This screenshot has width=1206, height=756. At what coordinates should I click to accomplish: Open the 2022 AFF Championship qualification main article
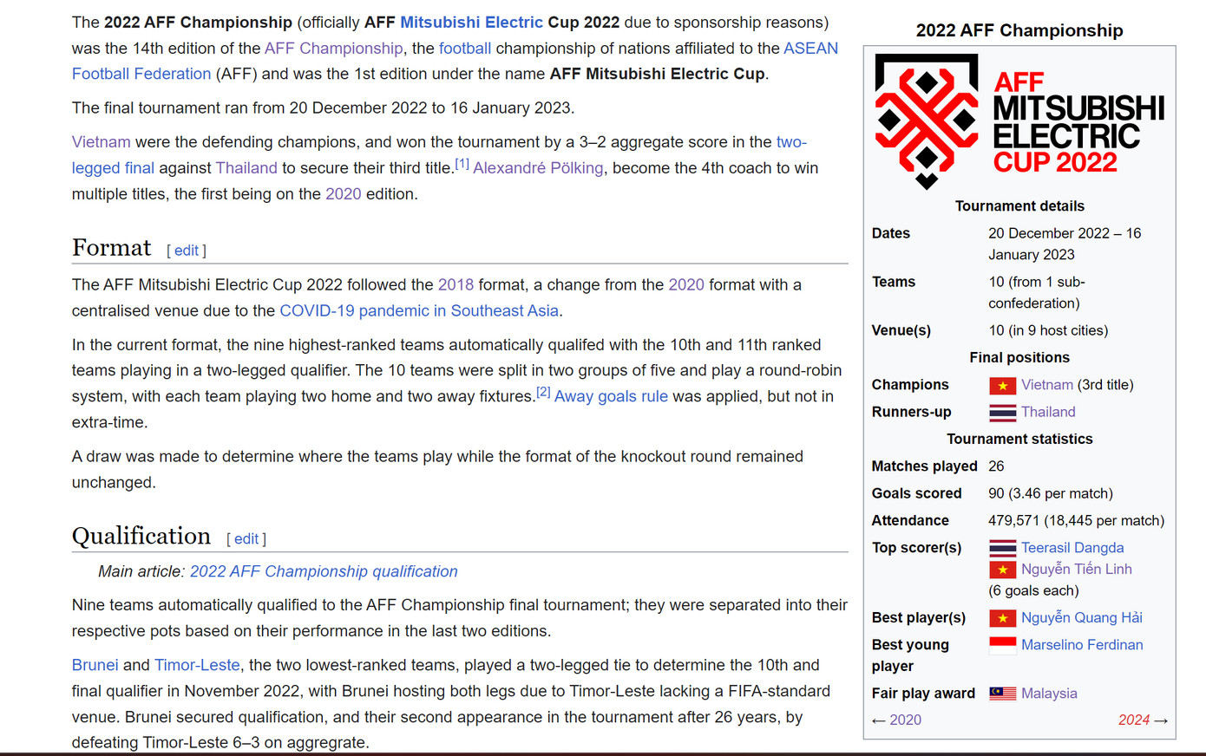pos(324,571)
